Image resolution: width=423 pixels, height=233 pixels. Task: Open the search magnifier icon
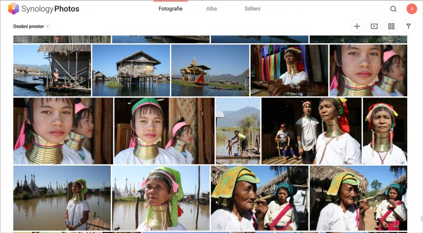pyautogui.click(x=393, y=9)
